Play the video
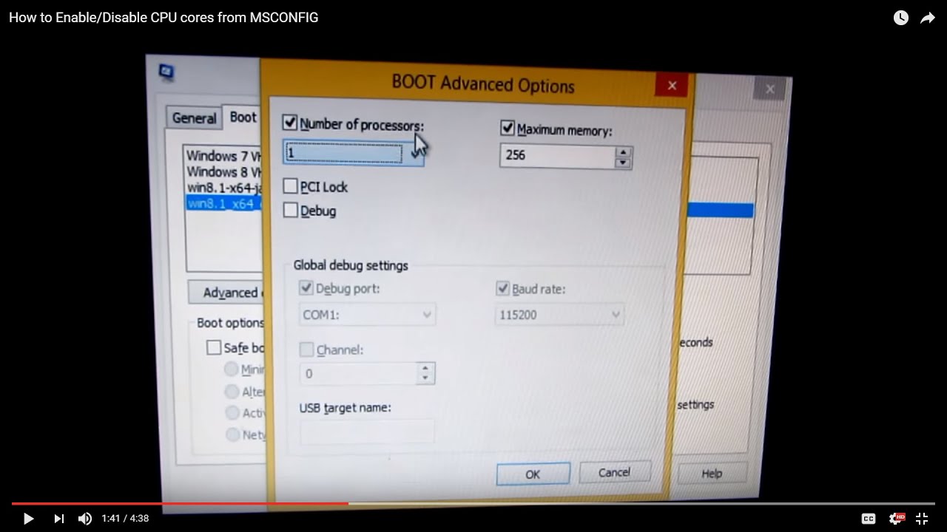The height and width of the screenshot is (532, 947). click(x=28, y=519)
